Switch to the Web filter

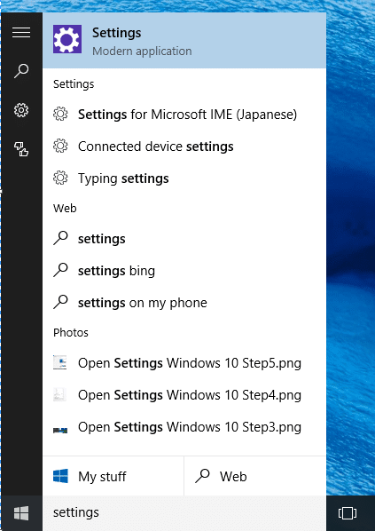[x=255, y=476]
